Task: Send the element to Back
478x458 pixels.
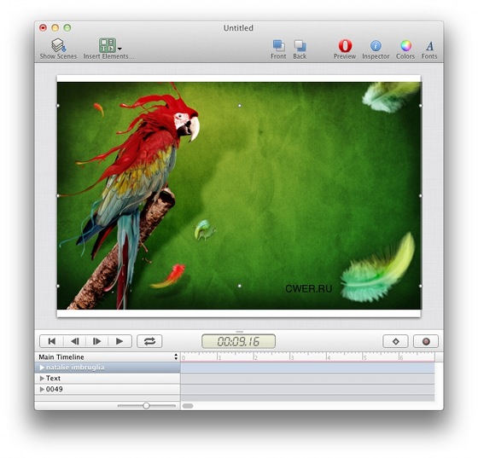Action: 300,49
